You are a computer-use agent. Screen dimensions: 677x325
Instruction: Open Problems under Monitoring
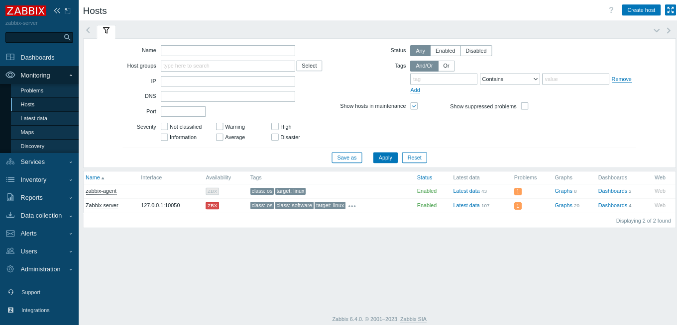tap(32, 90)
